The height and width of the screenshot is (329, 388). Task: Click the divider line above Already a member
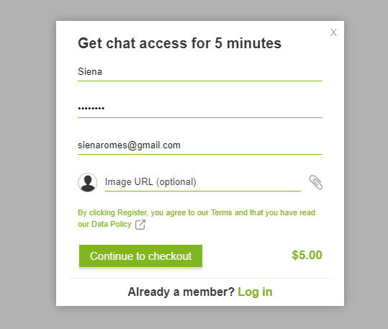click(200, 279)
